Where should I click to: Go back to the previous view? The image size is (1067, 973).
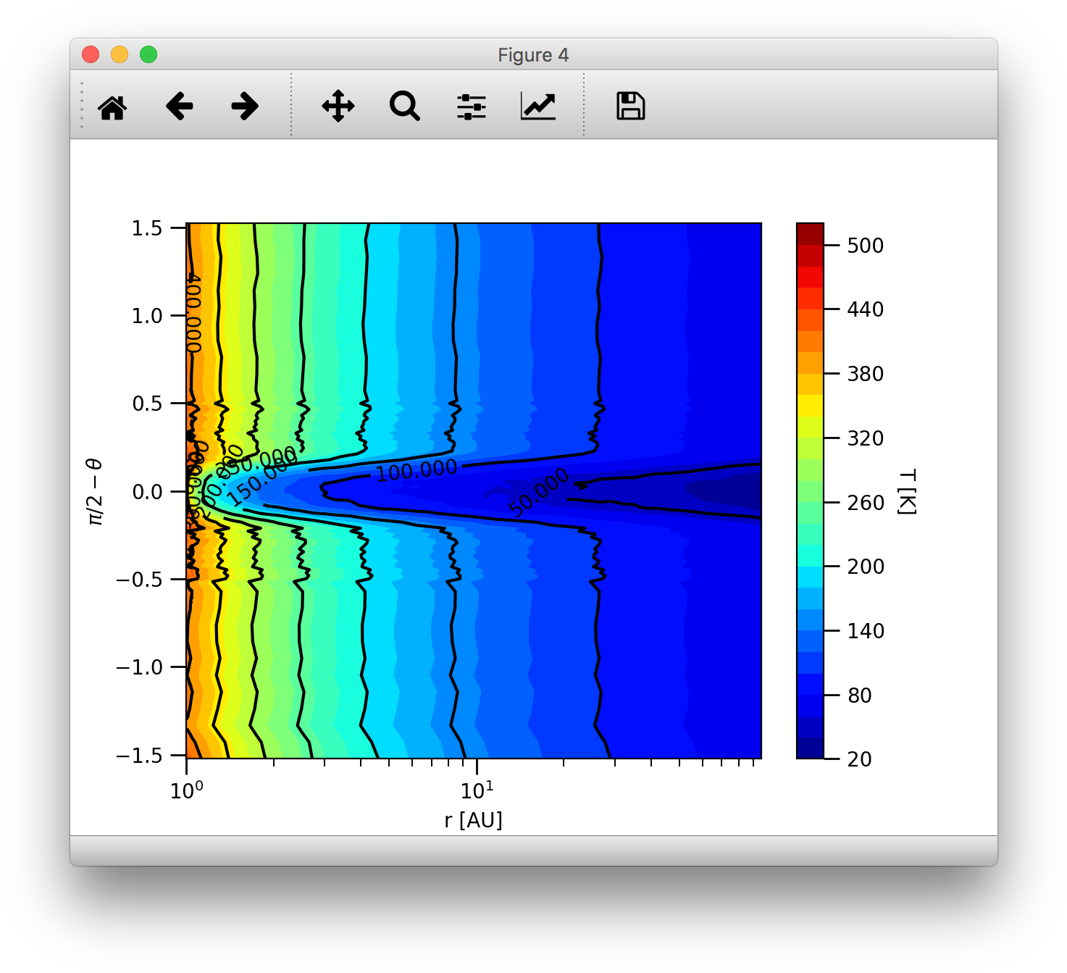tap(179, 107)
